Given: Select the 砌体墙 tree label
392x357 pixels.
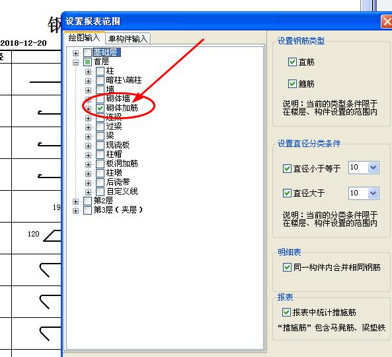Looking at the screenshot, I should (118, 99).
